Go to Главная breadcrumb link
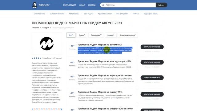Screen dimensions: 197x111 coord(35,28)
